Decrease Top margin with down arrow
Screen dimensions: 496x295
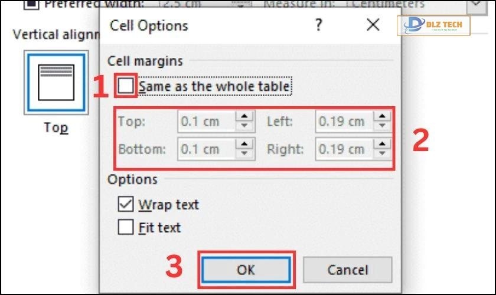tap(244, 126)
